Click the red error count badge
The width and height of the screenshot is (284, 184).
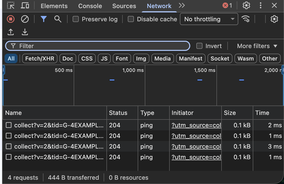(x=227, y=5)
